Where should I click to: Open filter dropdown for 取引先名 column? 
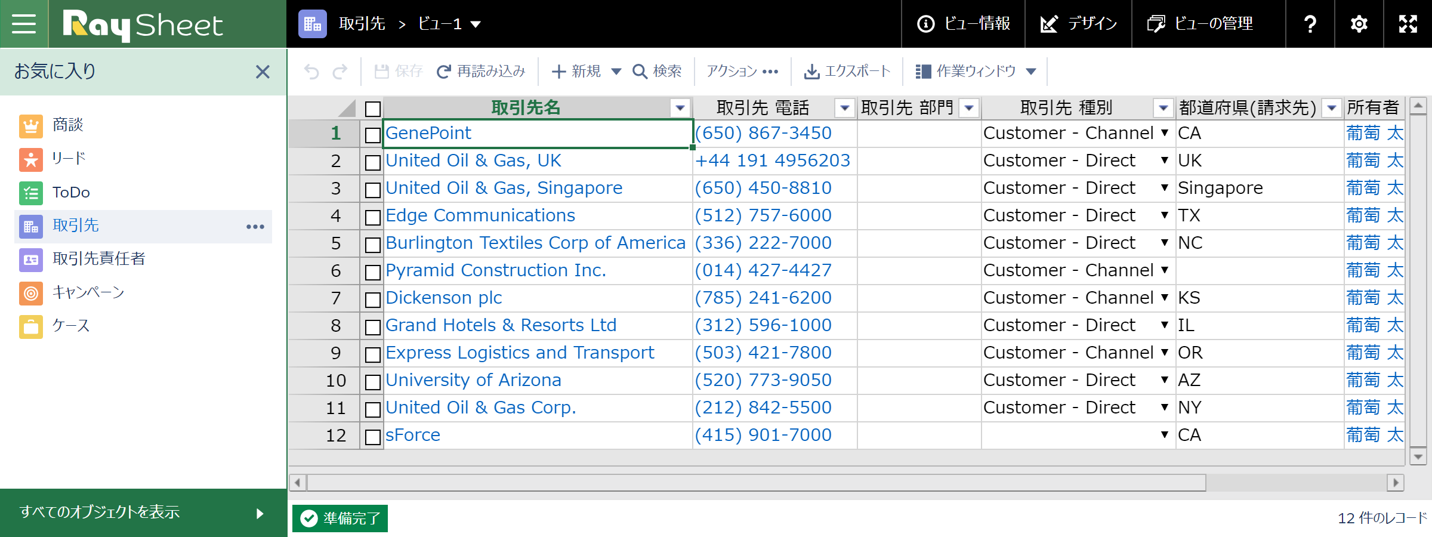click(x=680, y=108)
